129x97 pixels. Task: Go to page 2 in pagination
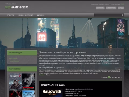[x=111, y=77]
